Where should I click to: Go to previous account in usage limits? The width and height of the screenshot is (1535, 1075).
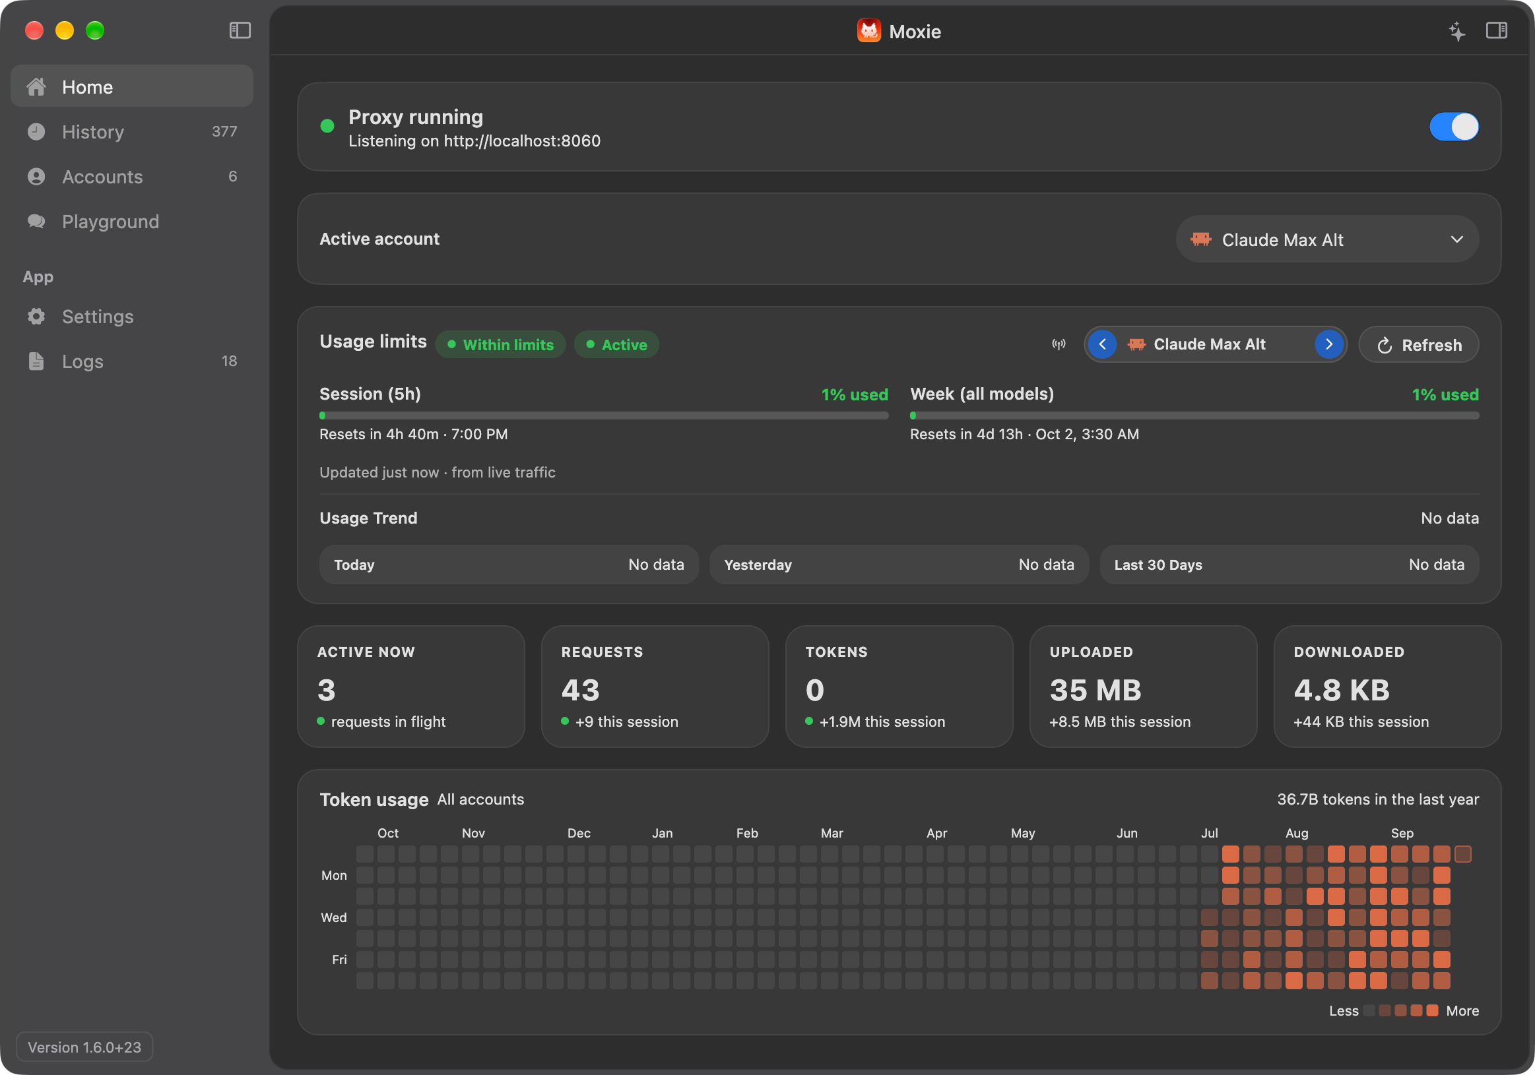(x=1102, y=344)
